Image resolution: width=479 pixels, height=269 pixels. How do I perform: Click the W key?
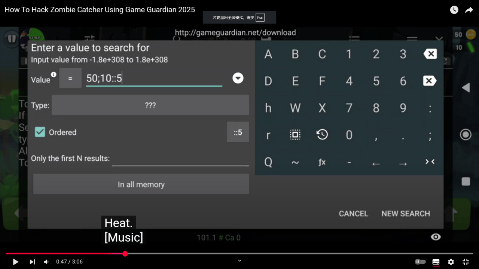coord(295,108)
